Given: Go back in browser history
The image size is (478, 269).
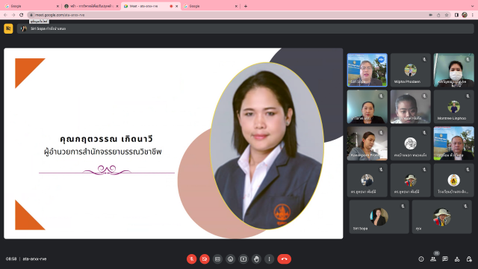Looking at the screenshot, I should (5, 15).
